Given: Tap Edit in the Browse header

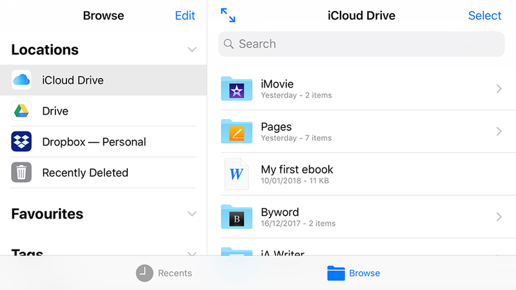Looking at the screenshot, I should 185,15.
